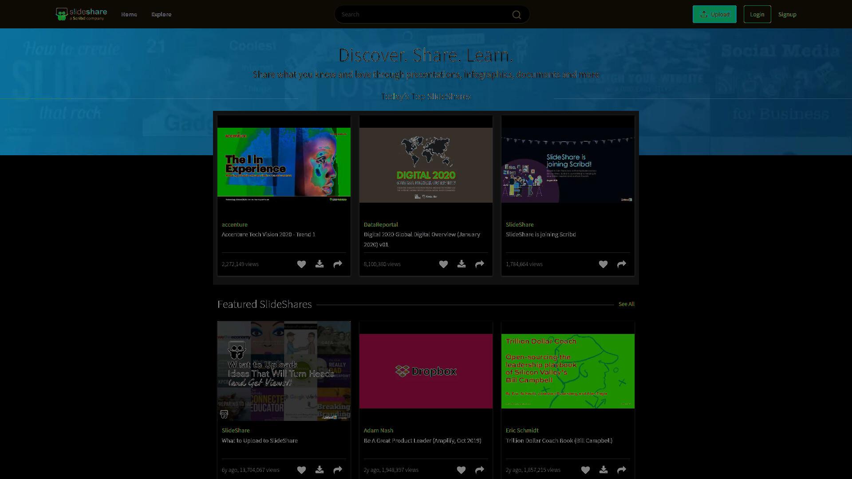This screenshot has width=852, height=479.
Task: Click the 1,784,664 views text
Action: [524, 264]
